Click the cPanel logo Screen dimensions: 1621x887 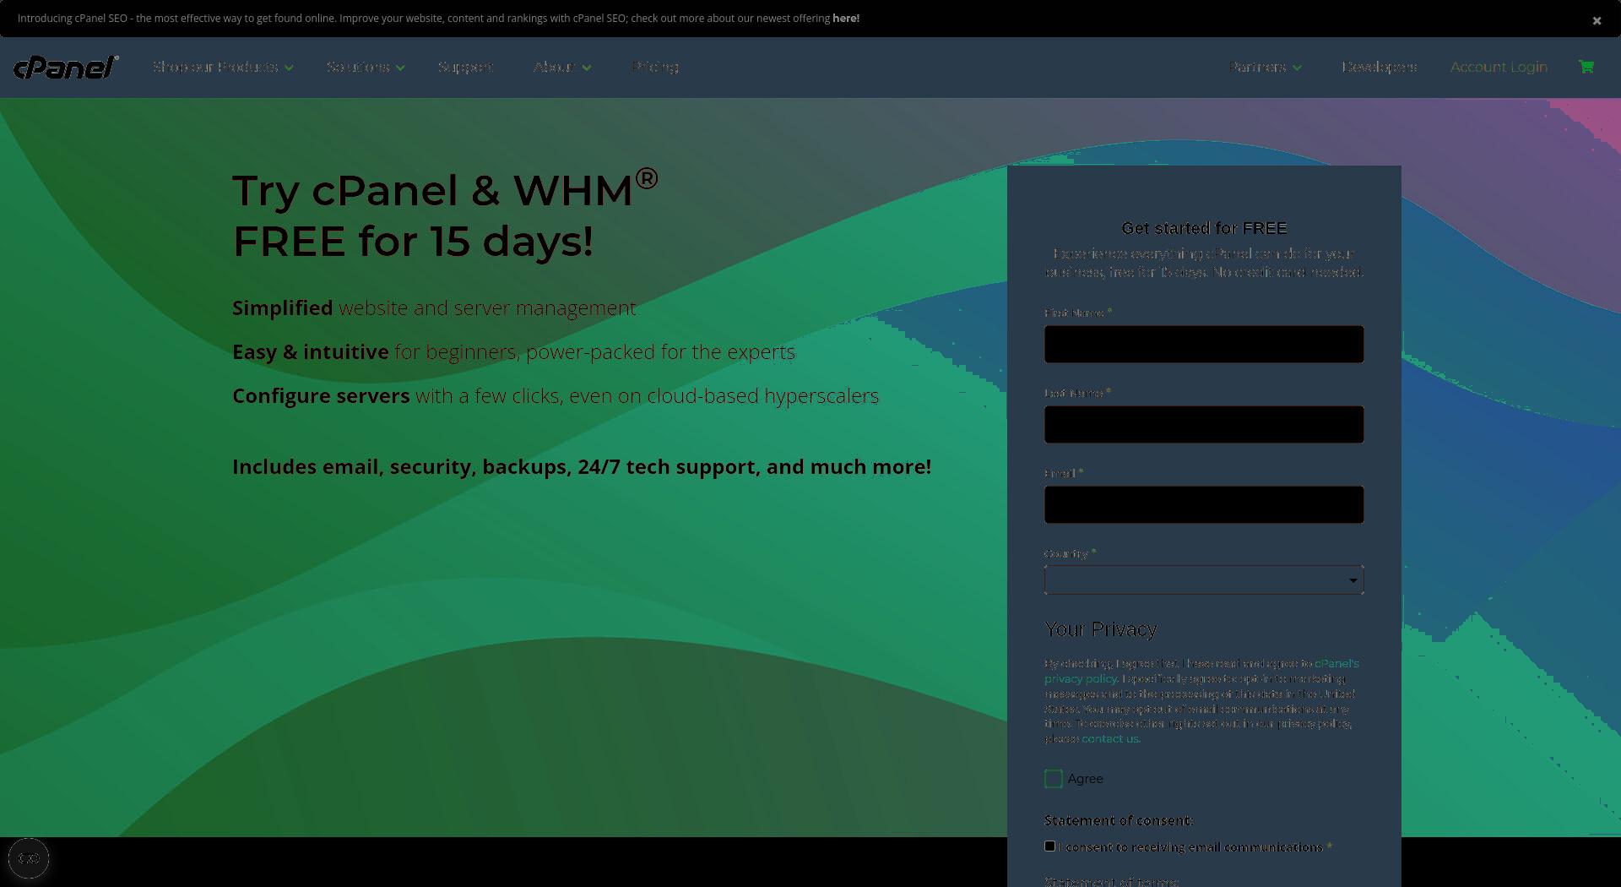point(66,67)
